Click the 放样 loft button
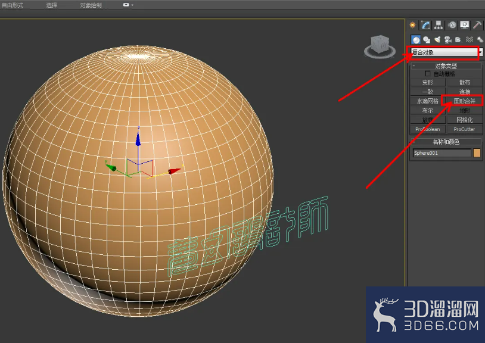Screen dimensions: 485x343 pos(428,120)
